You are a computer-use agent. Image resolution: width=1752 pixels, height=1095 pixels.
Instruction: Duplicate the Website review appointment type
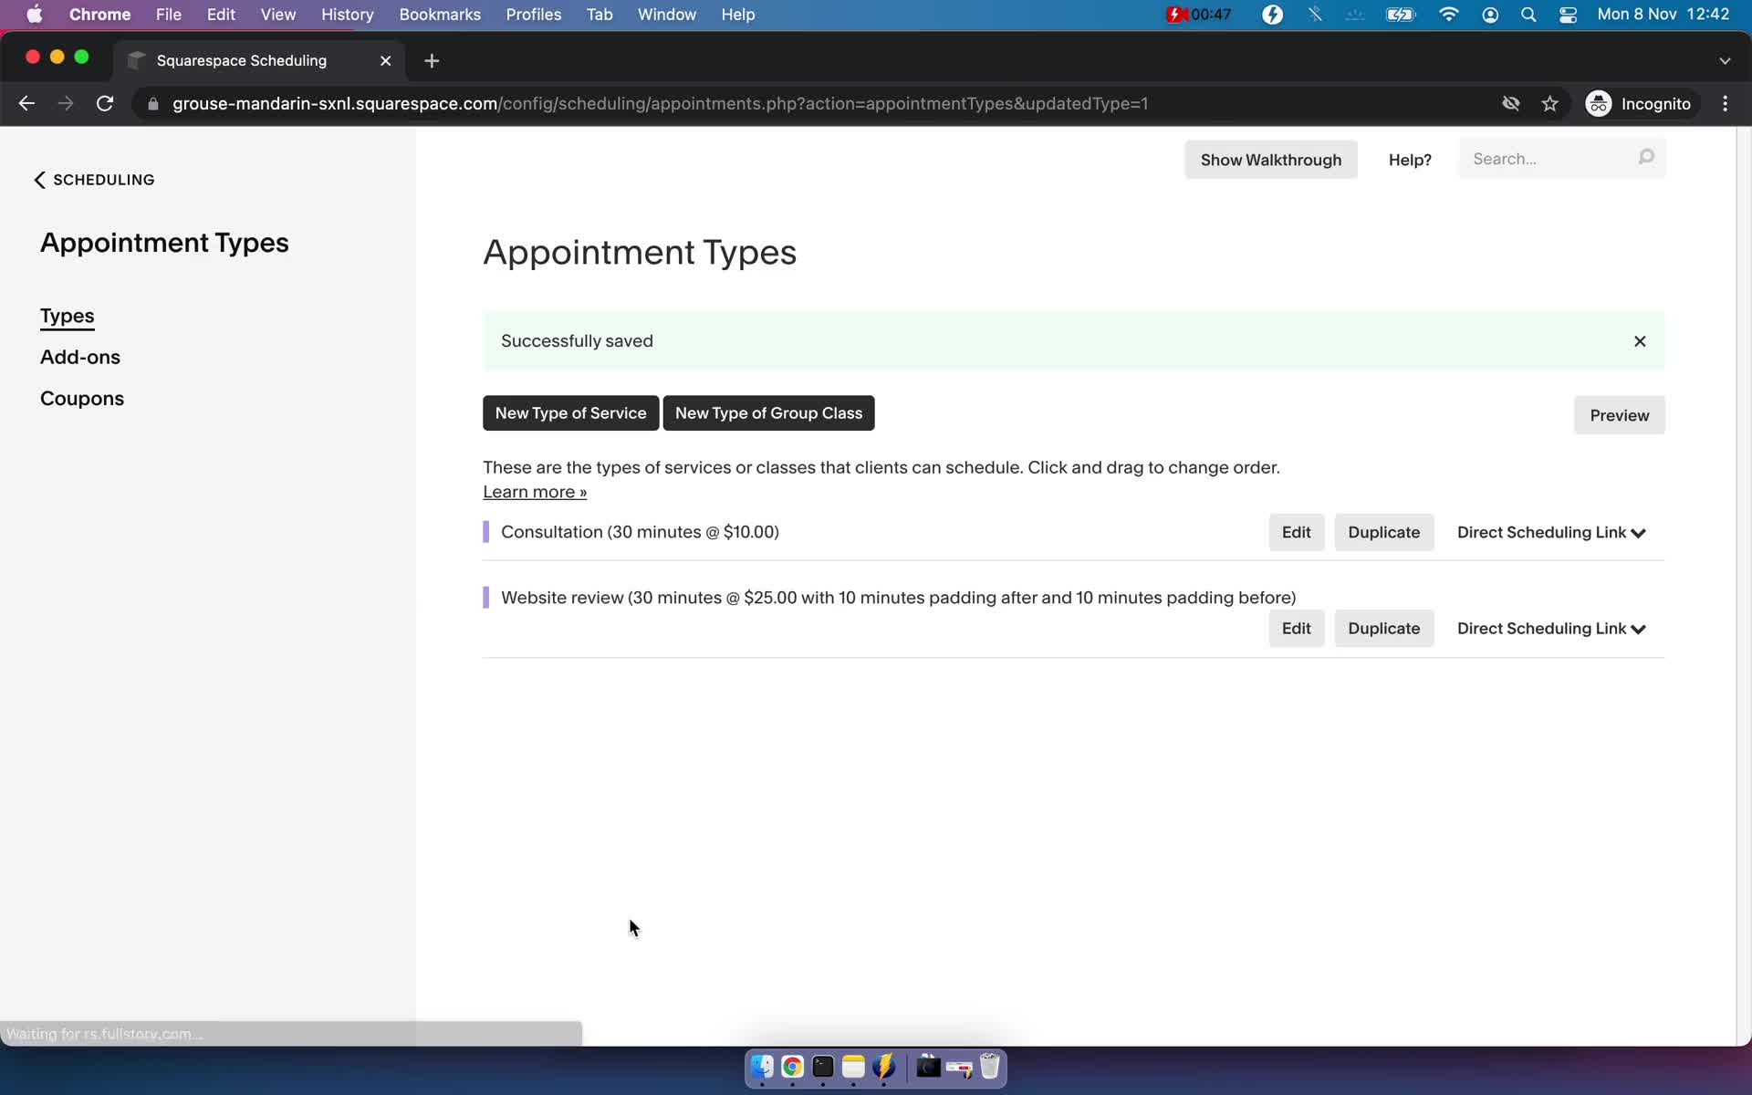pos(1383,629)
